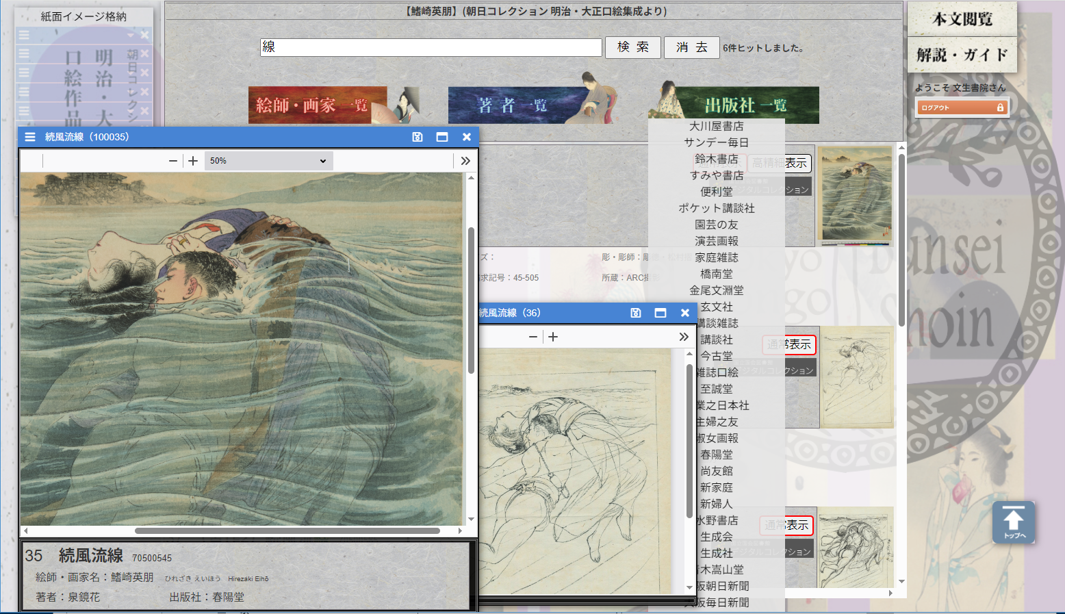Screen dimensions: 1065x614
Task: Click the 検索 search button
Action: click(633, 47)
